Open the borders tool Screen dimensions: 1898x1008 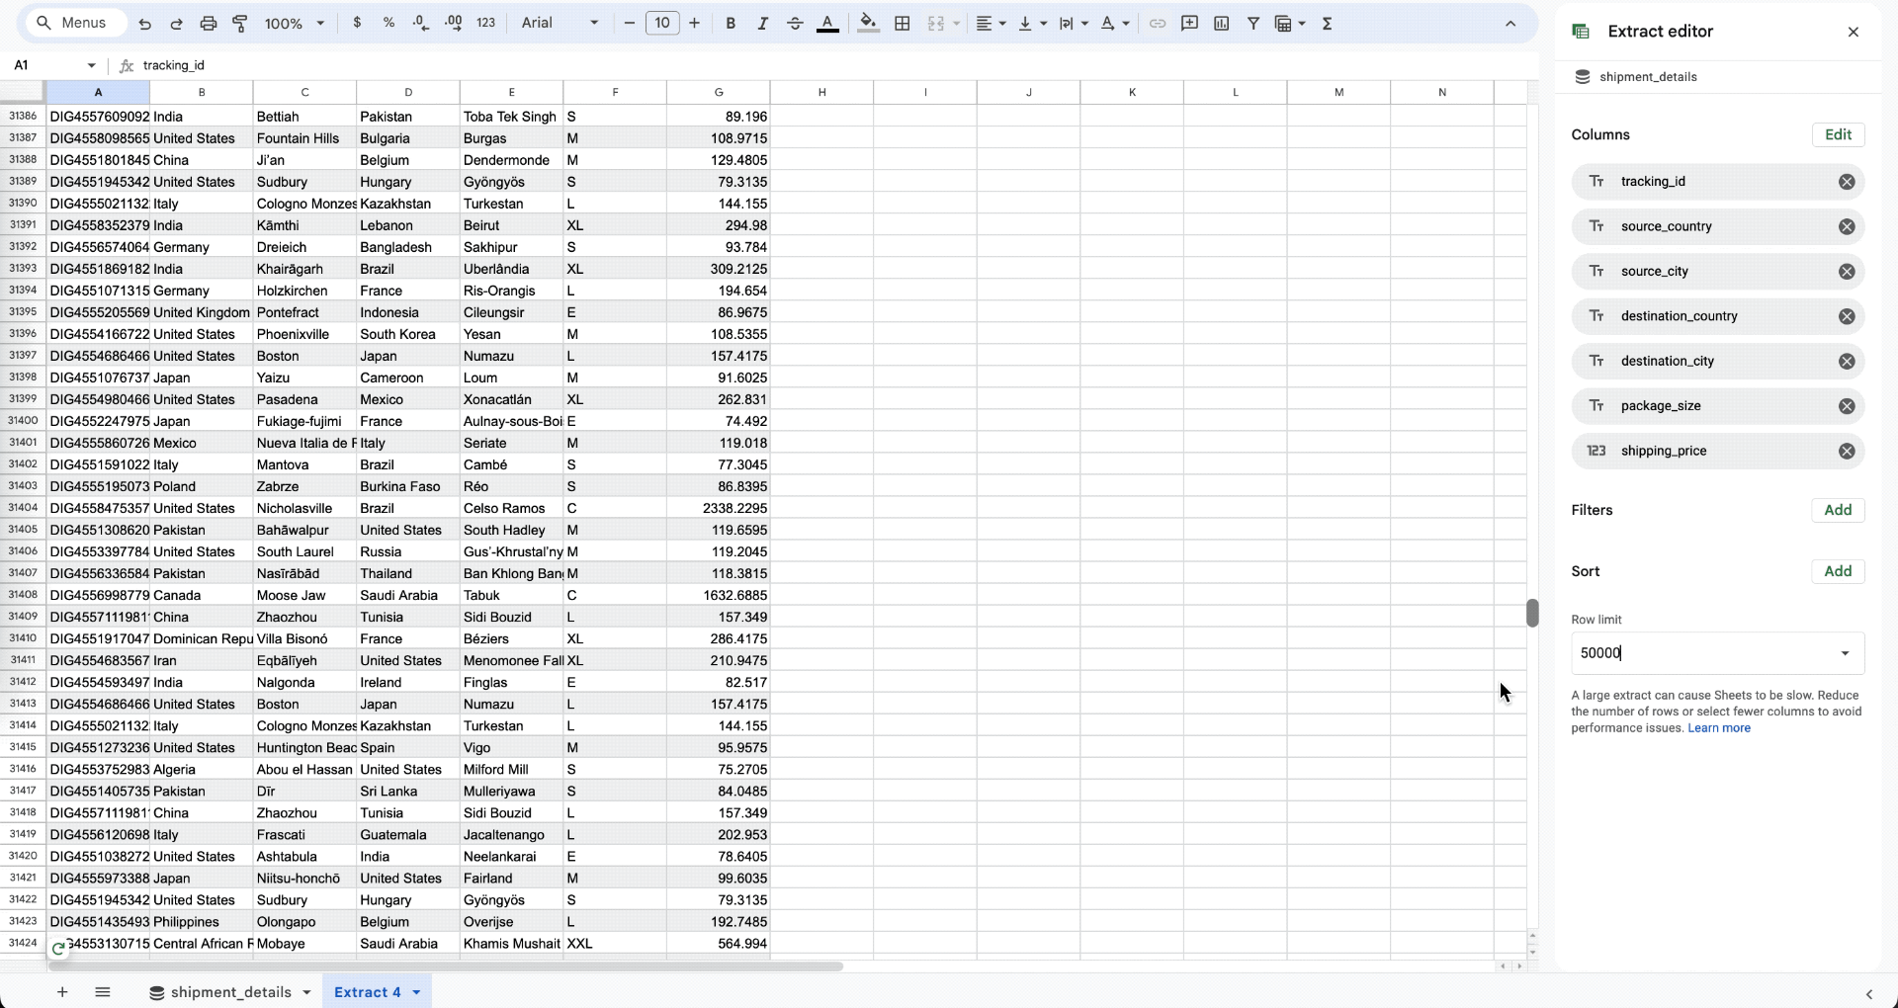[x=903, y=24]
